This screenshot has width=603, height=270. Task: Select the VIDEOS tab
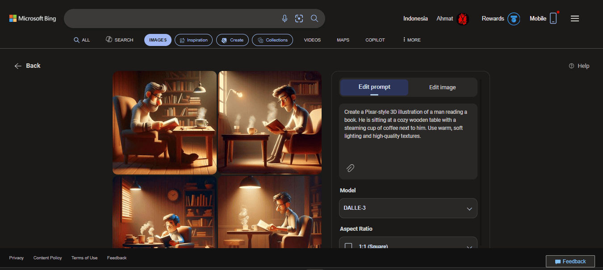[x=312, y=40]
